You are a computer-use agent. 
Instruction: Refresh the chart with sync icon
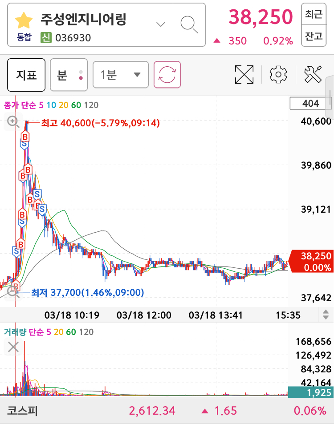(x=167, y=75)
